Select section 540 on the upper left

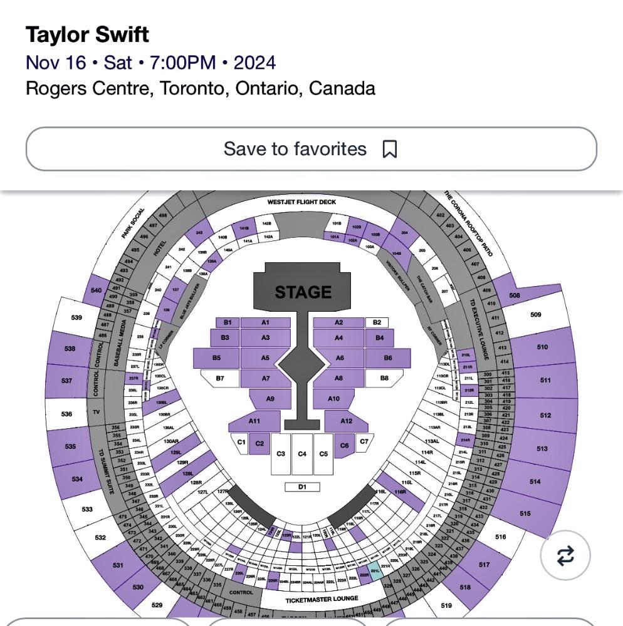coord(96,290)
